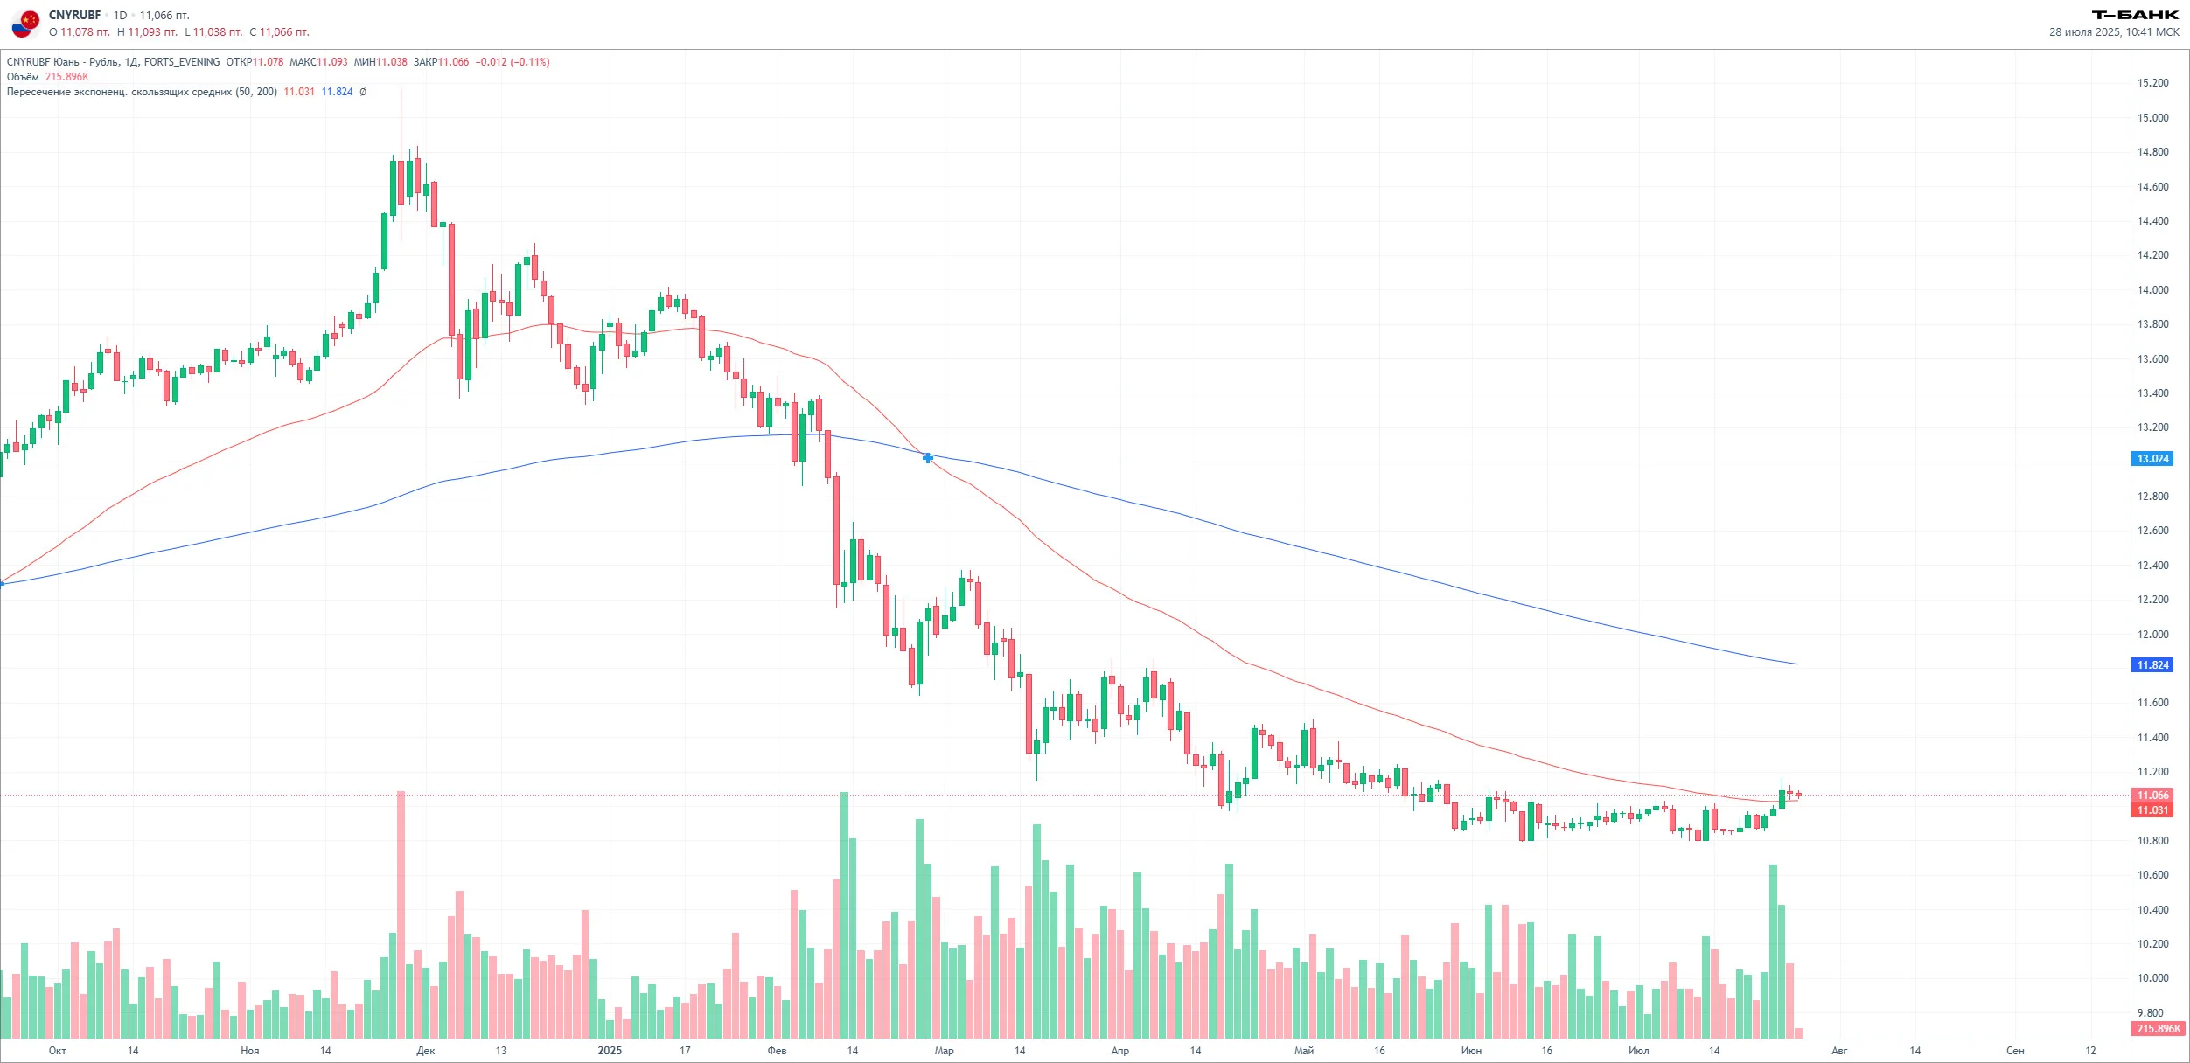The image size is (2190, 1063).
Task: Click the blue EMA crossover cross marker
Action: pyautogui.click(x=928, y=458)
